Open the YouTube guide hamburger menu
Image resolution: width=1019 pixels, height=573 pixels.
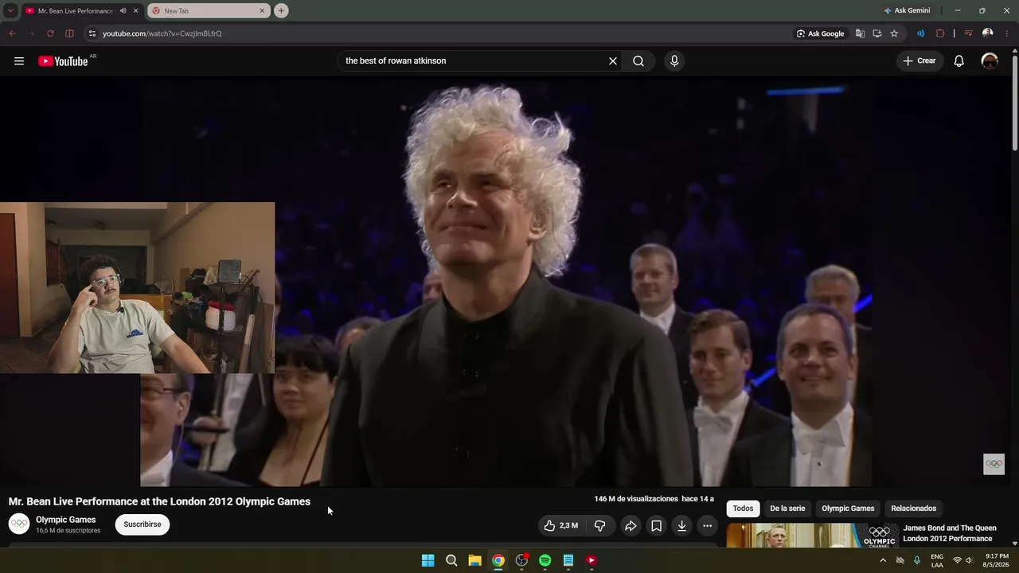click(x=19, y=61)
